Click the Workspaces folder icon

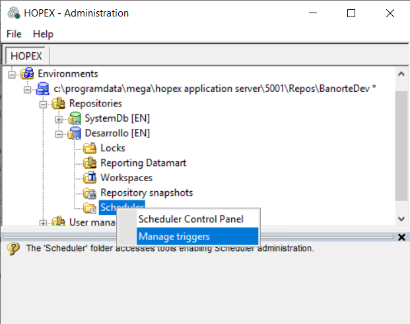click(x=90, y=178)
